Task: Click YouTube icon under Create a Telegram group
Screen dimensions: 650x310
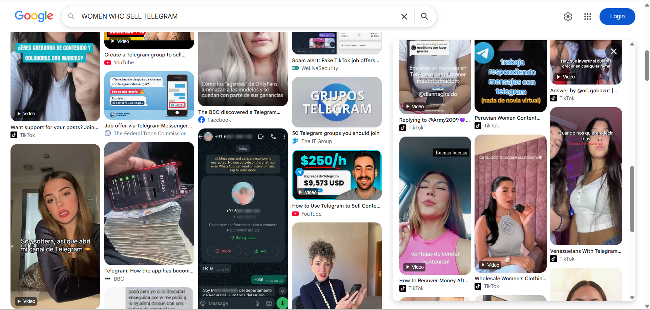Action: tap(108, 63)
